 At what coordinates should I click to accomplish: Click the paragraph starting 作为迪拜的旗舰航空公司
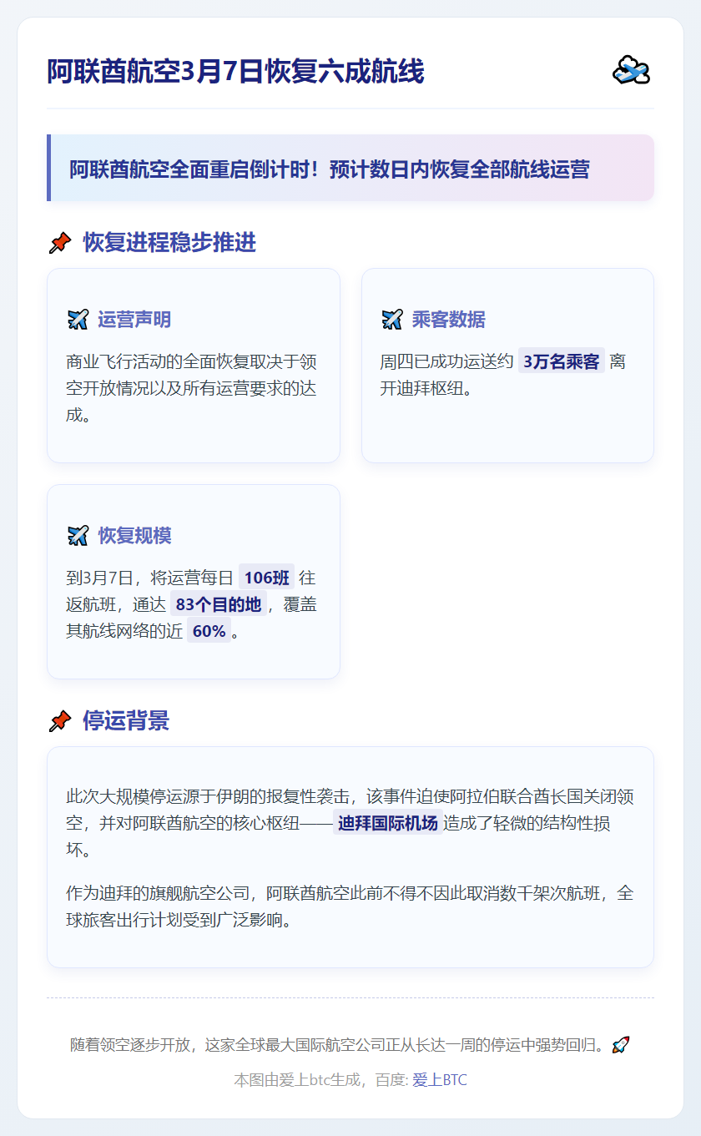point(350,906)
